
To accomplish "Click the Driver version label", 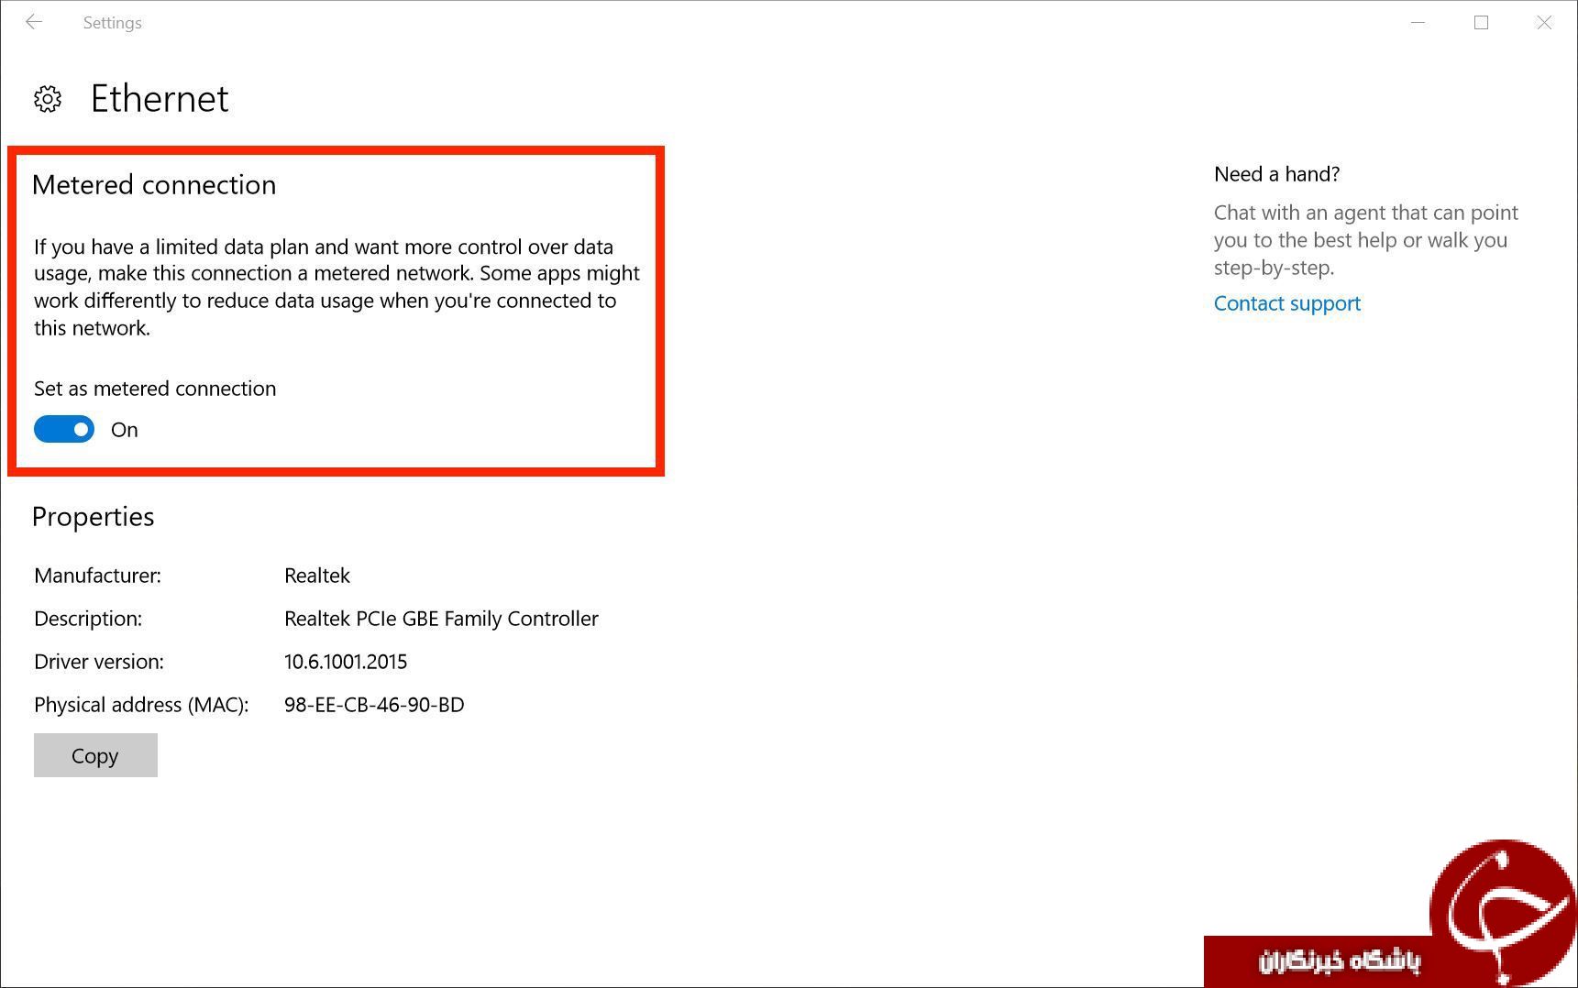I will (99, 662).
